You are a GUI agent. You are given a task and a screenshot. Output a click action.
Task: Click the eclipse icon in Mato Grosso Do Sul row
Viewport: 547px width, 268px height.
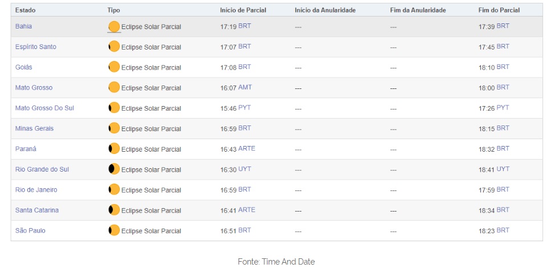[114, 108]
